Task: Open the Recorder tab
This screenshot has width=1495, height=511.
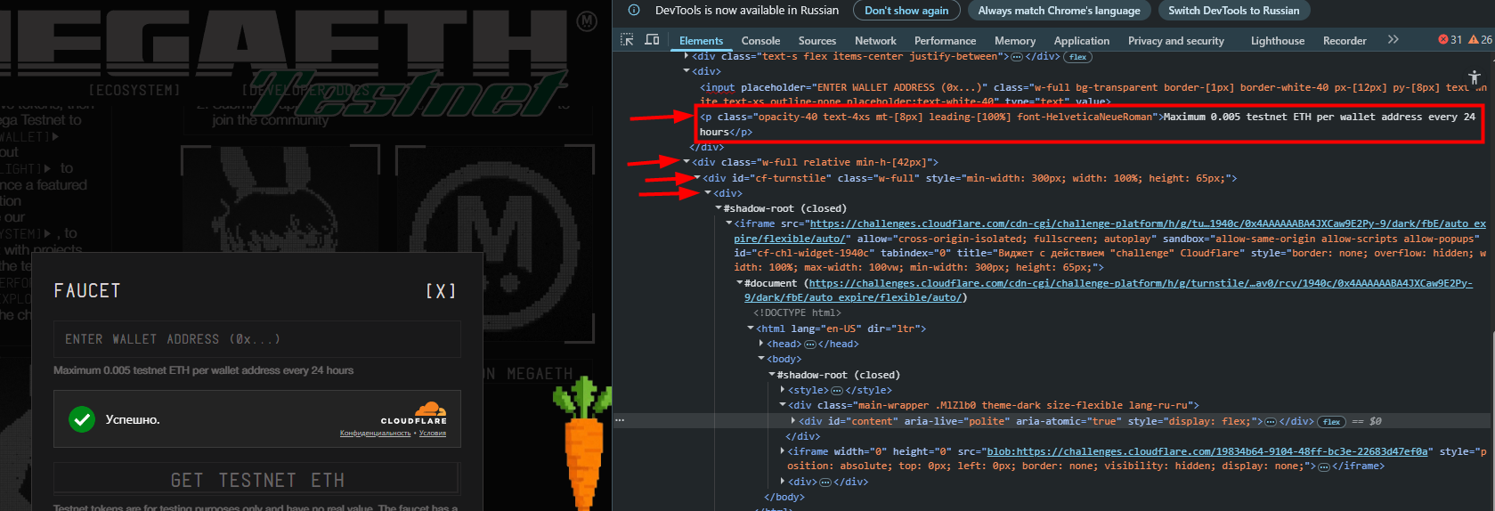Action: [x=1345, y=41]
